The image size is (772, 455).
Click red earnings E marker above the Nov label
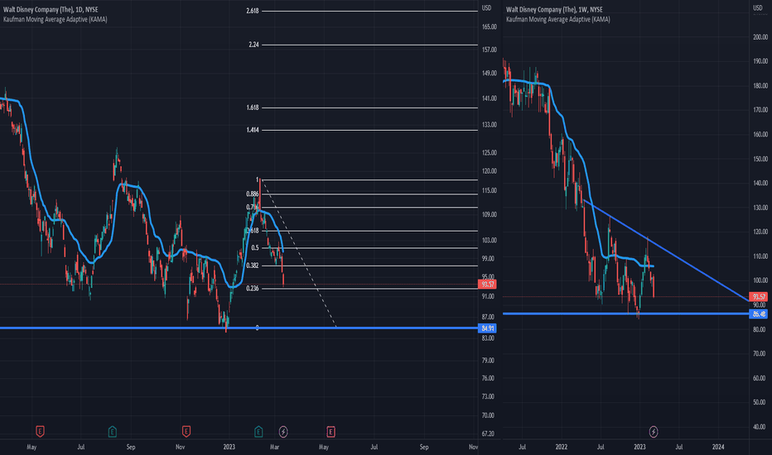pyautogui.click(x=186, y=432)
